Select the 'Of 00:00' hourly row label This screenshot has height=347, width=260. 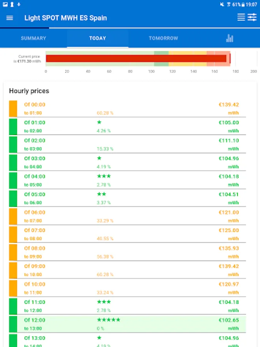point(35,104)
